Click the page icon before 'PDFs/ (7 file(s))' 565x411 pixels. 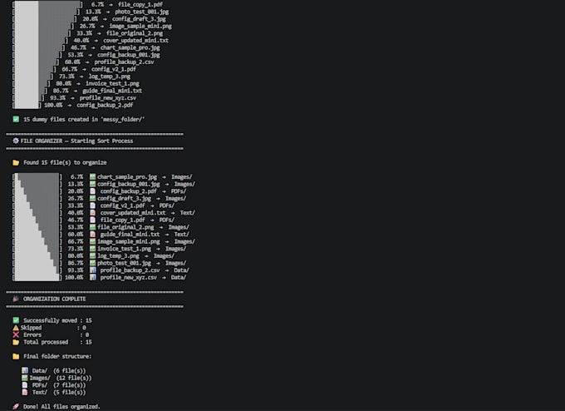tap(24, 385)
